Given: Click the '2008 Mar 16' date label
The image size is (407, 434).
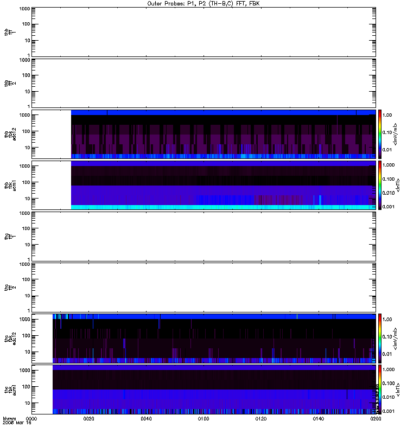Looking at the screenshot, I should [17, 423].
